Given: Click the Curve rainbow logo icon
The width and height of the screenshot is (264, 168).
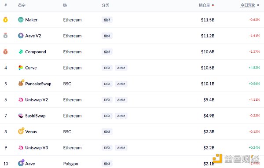Looking at the screenshot, I should [21, 68].
